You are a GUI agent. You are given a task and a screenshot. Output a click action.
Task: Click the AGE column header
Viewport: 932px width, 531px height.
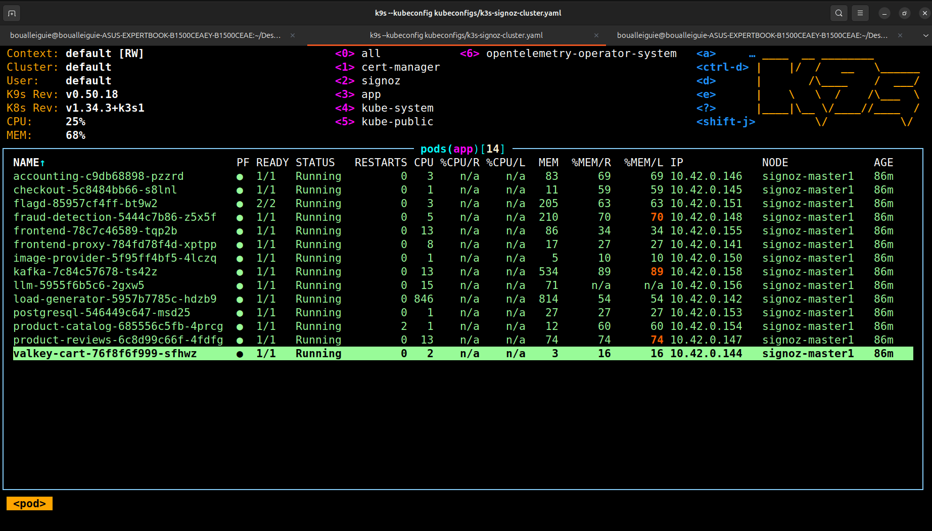pos(883,163)
